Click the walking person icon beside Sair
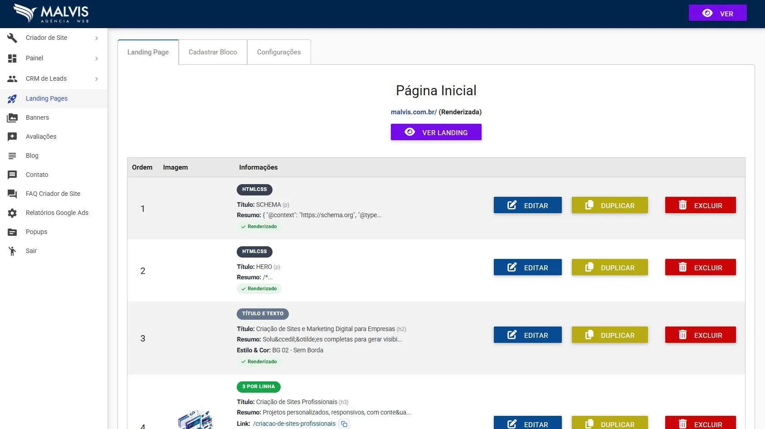 [12, 251]
